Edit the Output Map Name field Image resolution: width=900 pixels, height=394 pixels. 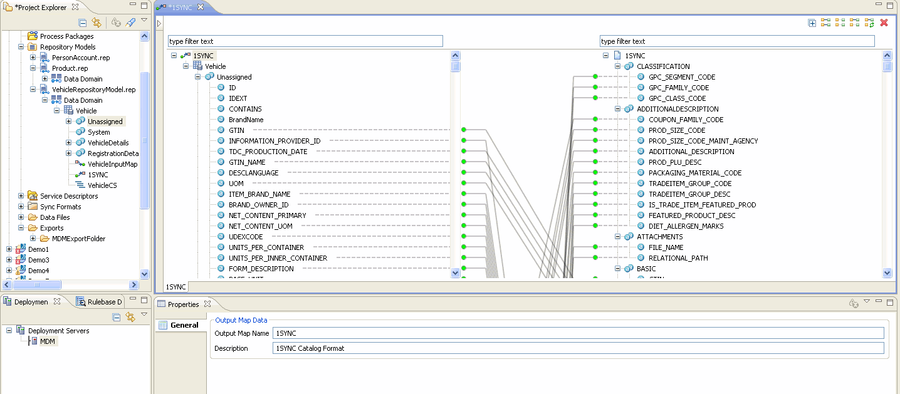coord(578,333)
